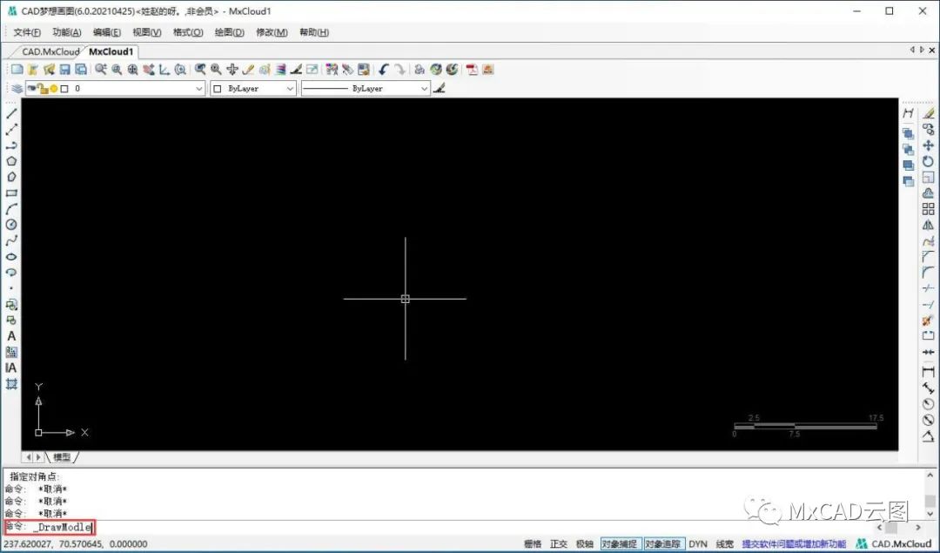The height and width of the screenshot is (553, 940).
Task: Select the multiline text 'IA' tool
Action: 11,368
